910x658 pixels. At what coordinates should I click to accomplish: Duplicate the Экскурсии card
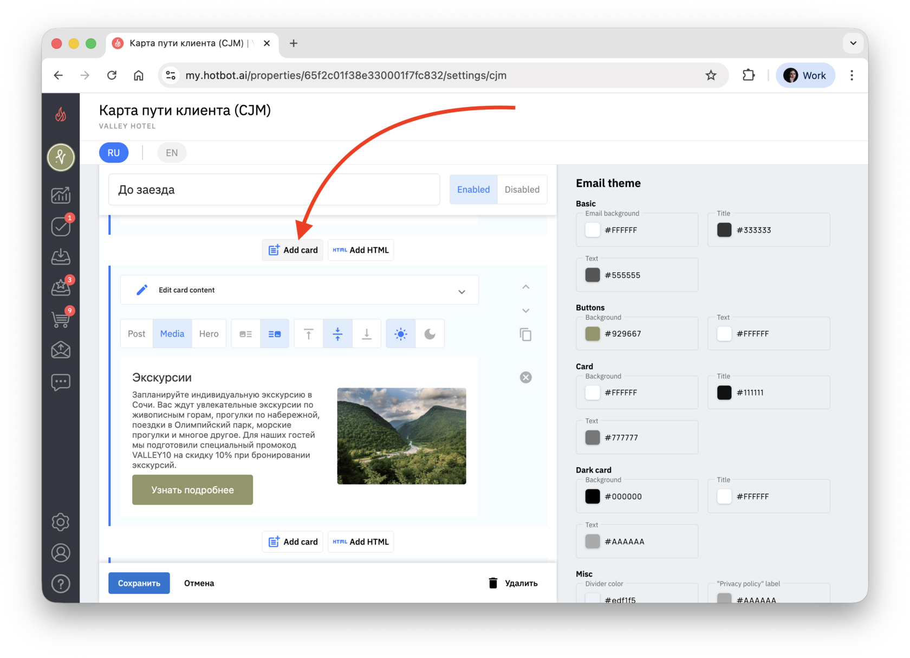tap(525, 334)
